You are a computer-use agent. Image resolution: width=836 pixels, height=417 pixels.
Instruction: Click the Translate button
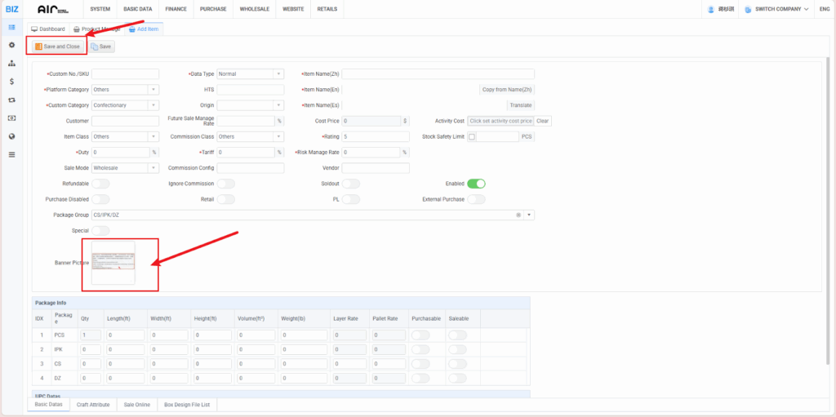520,105
